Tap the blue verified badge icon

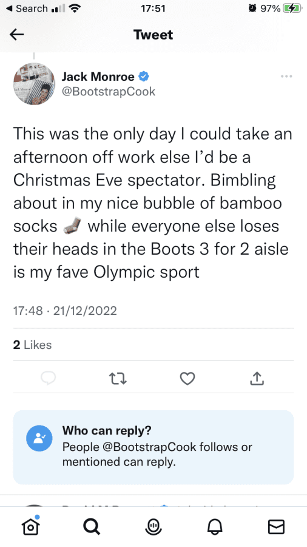tap(144, 76)
